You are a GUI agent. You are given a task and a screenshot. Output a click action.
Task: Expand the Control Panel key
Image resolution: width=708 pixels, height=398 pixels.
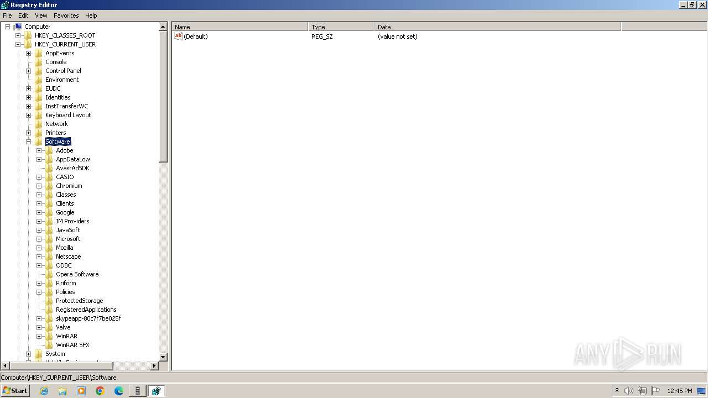28,71
